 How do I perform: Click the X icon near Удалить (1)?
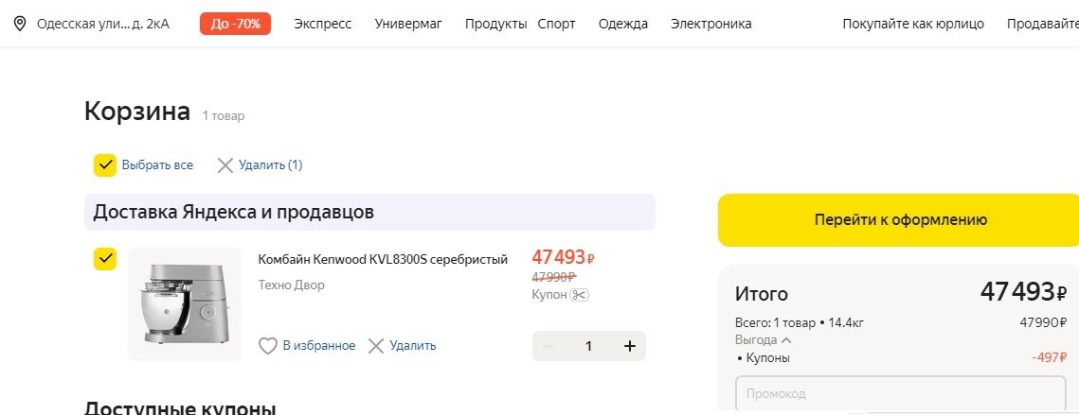(225, 165)
